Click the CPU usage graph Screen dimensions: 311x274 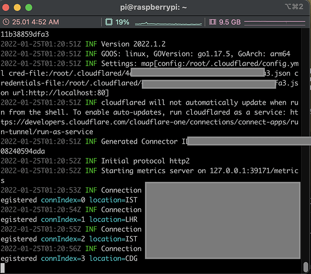[x=168, y=24]
